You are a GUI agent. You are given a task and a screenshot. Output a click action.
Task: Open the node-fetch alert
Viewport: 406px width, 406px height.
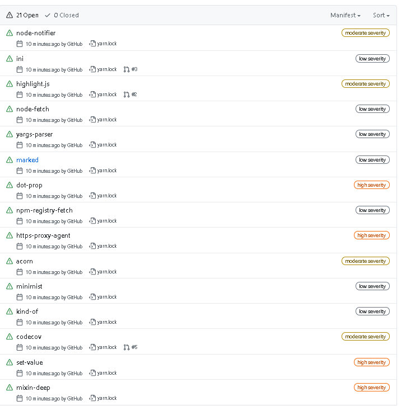point(32,109)
